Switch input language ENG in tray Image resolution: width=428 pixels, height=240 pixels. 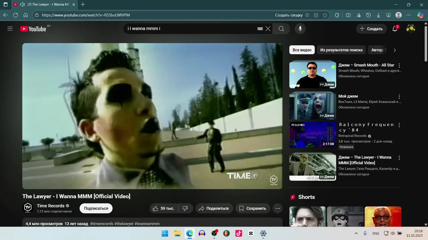click(376, 233)
